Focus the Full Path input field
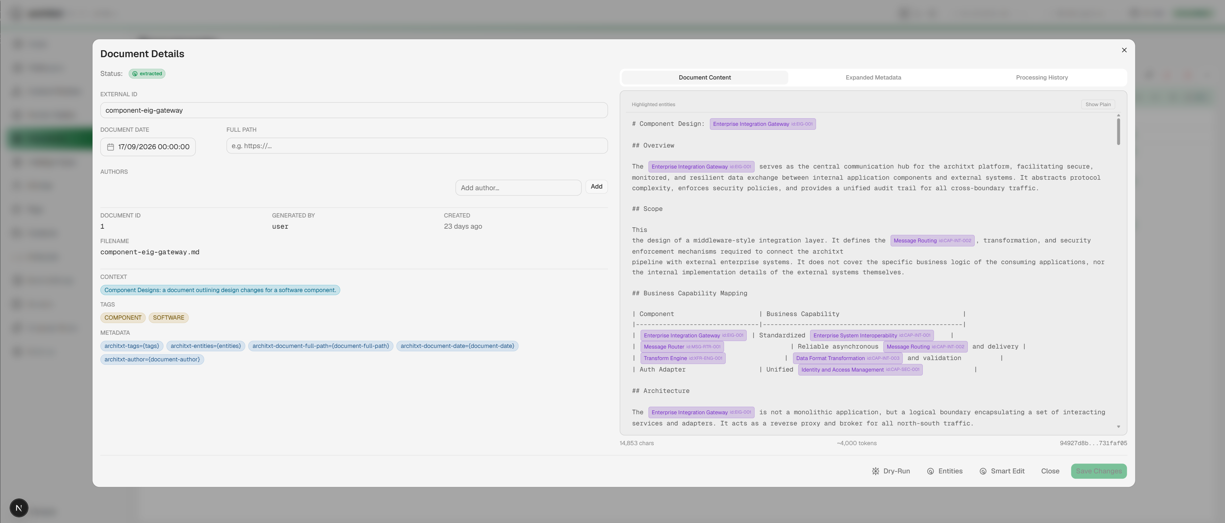This screenshot has width=1225, height=523. (x=417, y=146)
